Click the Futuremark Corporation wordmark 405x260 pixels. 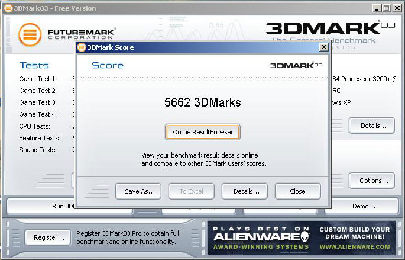81,34
